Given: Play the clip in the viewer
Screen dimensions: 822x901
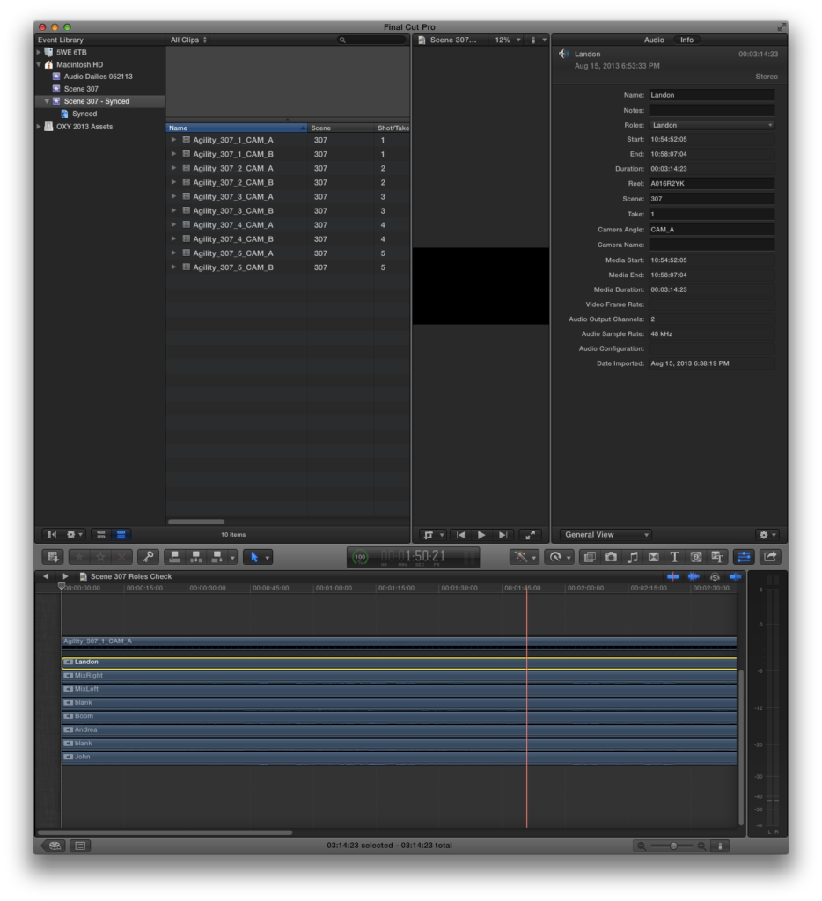Looking at the screenshot, I should point(481,535).
